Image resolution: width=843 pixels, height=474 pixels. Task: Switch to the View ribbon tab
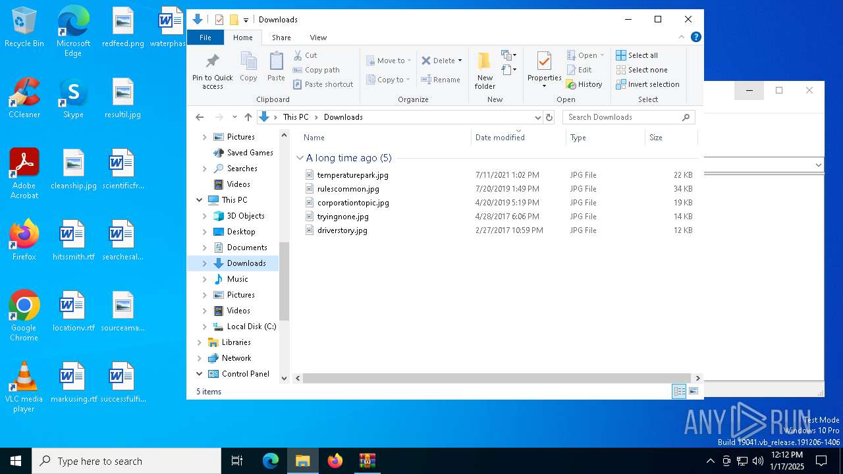(x=318, y=38)
